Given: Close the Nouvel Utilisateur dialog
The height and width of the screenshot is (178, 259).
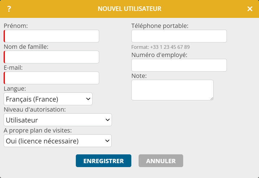Looking at the screenshot, I should [250, 9].
